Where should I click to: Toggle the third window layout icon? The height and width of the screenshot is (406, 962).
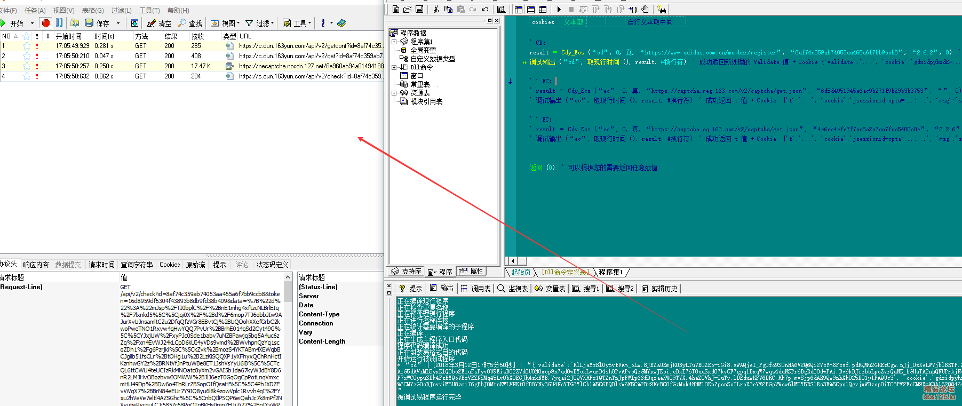tap(543, 9)
